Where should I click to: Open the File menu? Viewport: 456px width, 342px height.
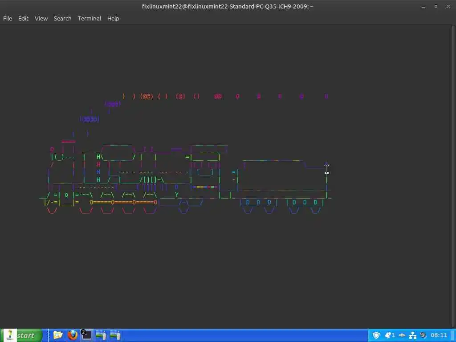8,18
